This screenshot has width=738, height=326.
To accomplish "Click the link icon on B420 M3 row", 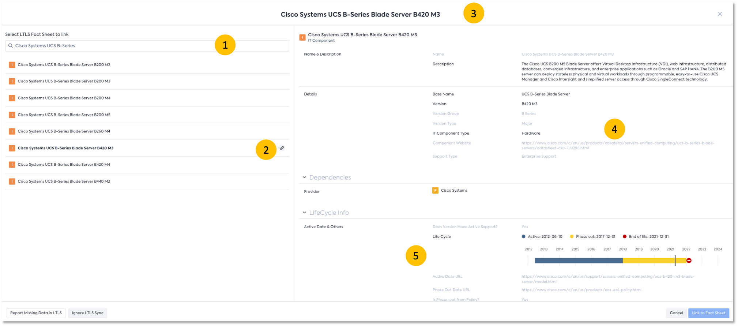I will (x=282, y=148).
